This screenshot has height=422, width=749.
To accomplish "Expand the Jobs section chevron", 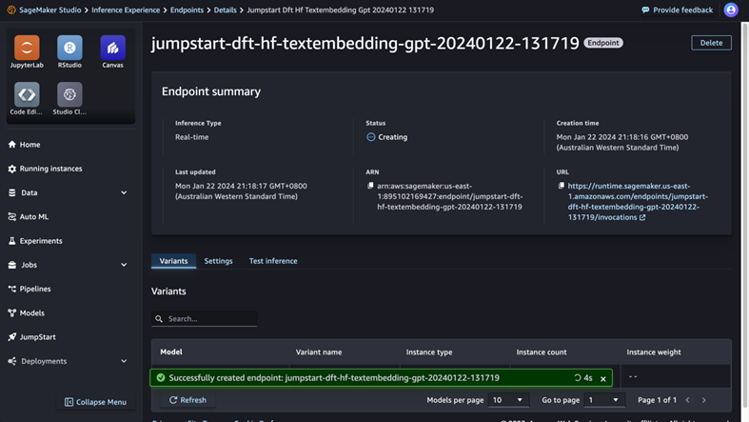I will tap(124, 265).
